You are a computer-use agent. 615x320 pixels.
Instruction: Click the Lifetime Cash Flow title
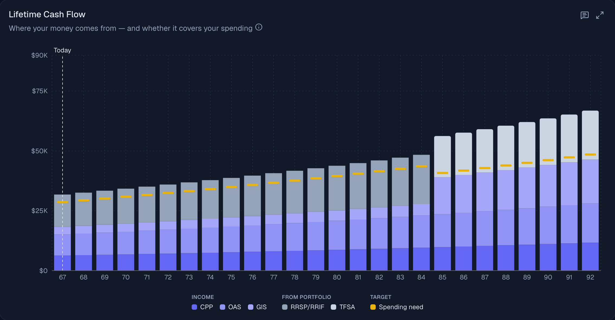pyautogui.click(x=47, y=14)
